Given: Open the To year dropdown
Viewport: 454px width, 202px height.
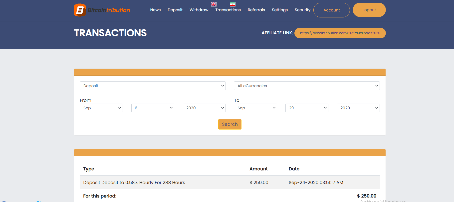Looking at the screenshot, I should coord(358,108).
